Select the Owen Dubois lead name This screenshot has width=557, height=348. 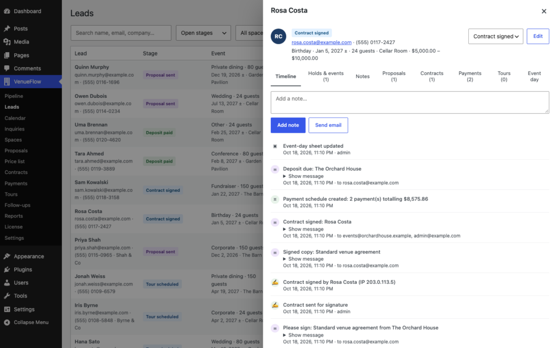91,96
